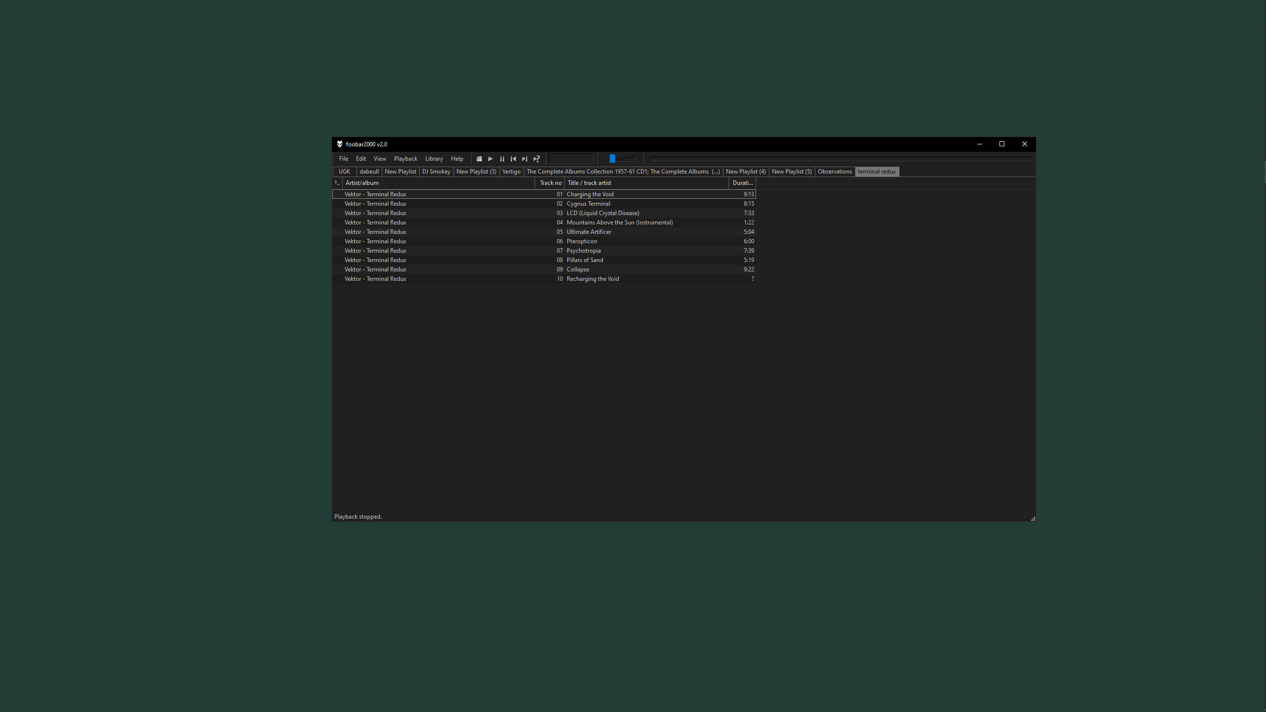This screenshot has height=712, width=1266.
Task: Click the playback order box beside the volume slider
Action: coord(571,159)
